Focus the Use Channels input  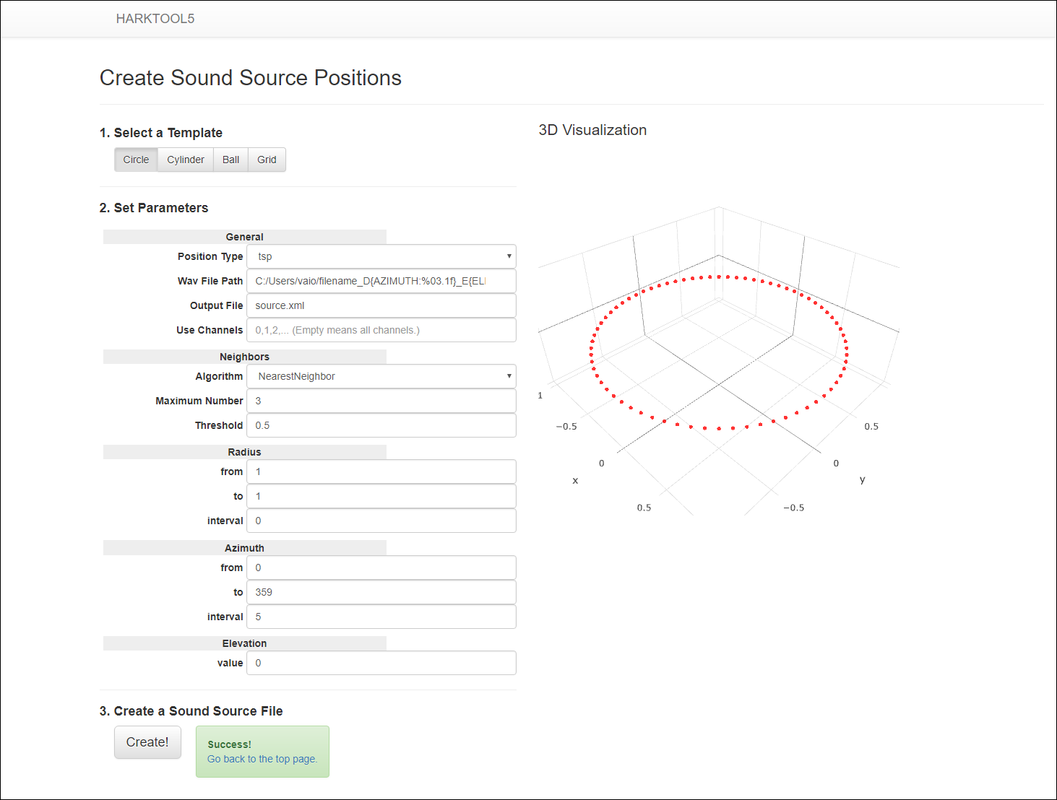(381, 330)
